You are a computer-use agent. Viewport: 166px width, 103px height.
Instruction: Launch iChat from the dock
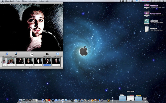(56, 100)
